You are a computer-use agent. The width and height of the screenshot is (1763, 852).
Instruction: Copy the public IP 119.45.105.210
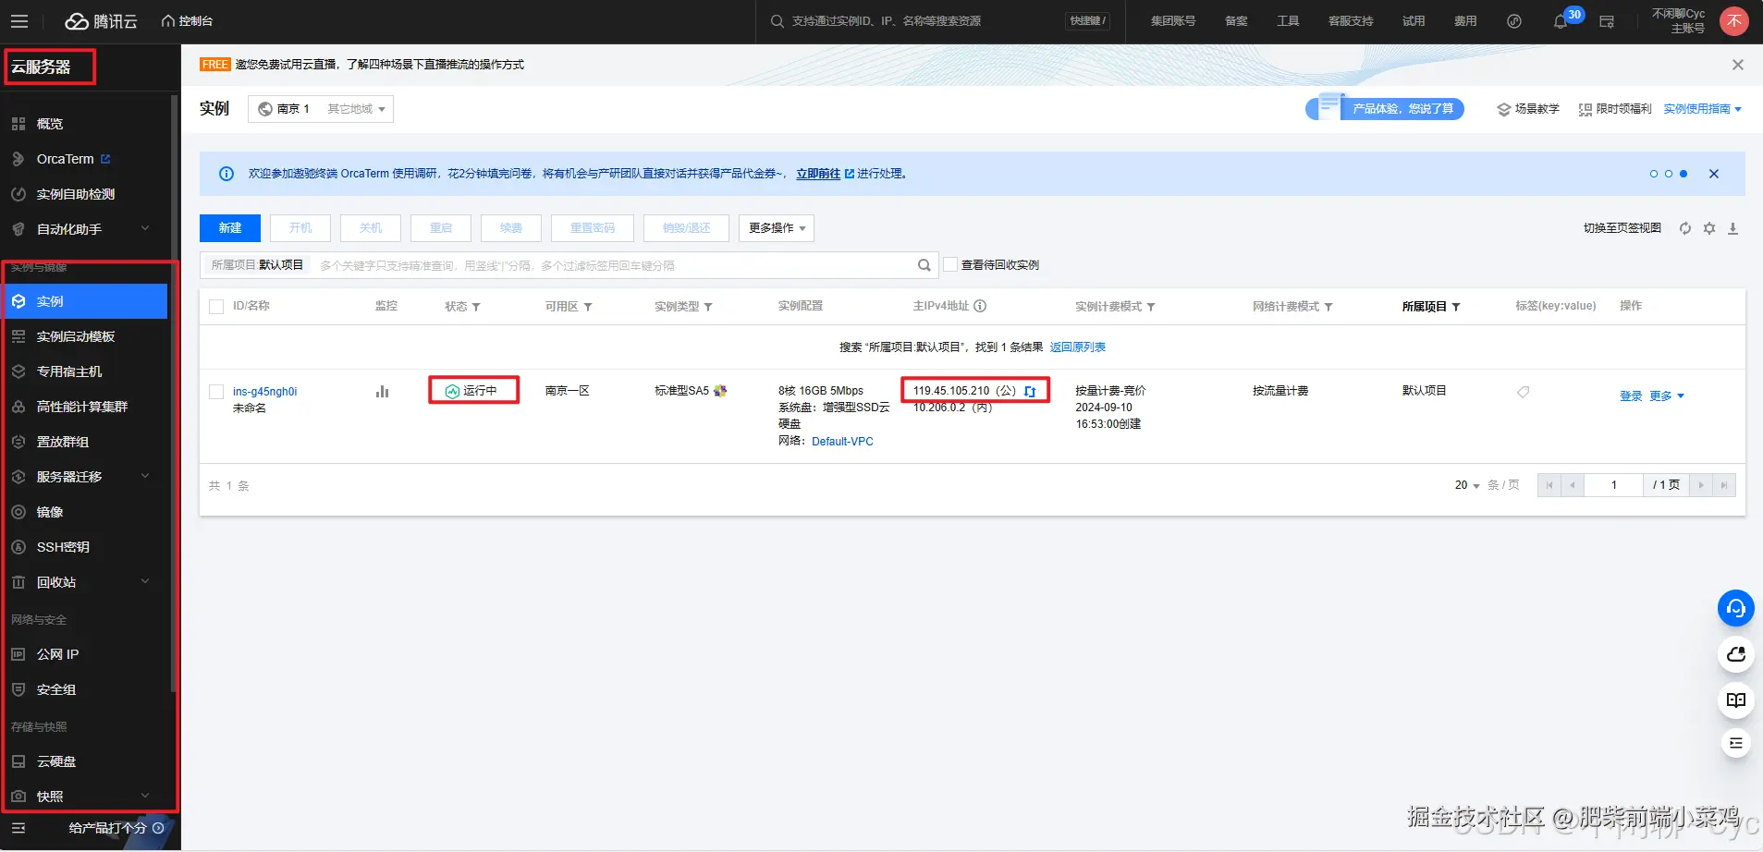[x=1030, y=392]
